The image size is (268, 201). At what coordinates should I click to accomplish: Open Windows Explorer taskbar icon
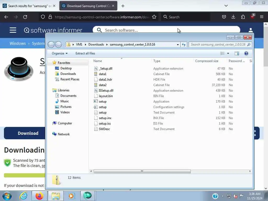55,196
